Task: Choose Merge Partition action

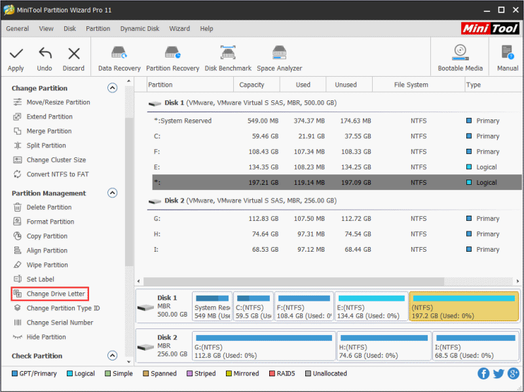Action: (x=43, y=131)
